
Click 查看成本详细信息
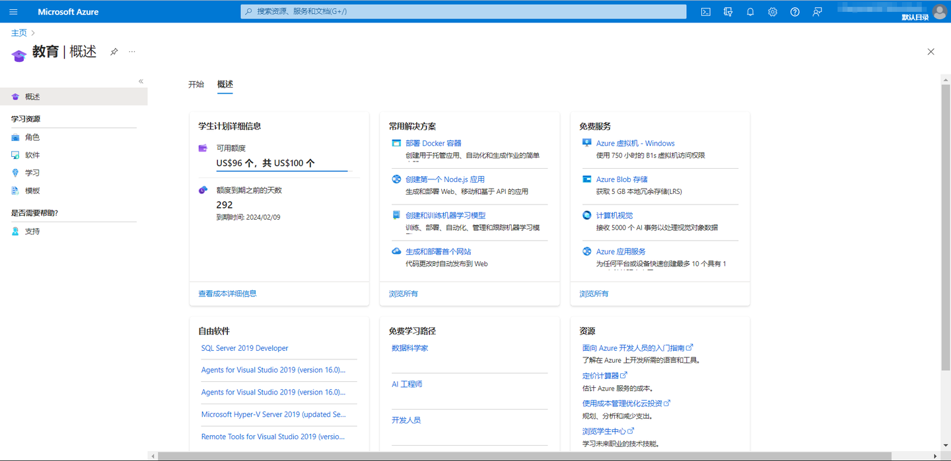(x=227, y=293)
